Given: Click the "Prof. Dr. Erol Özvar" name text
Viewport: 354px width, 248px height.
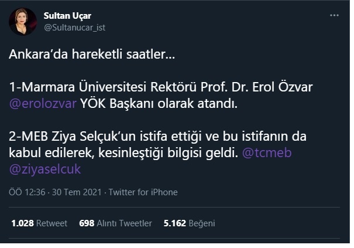Looking at the screenshot, I should [263, 88].
